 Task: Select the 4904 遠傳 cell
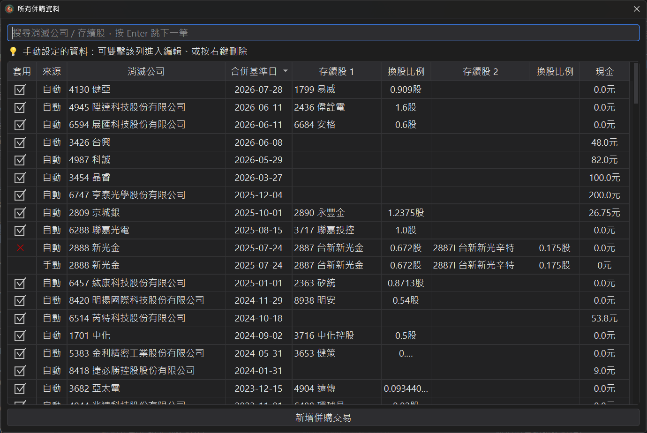(x=337, y=388)
